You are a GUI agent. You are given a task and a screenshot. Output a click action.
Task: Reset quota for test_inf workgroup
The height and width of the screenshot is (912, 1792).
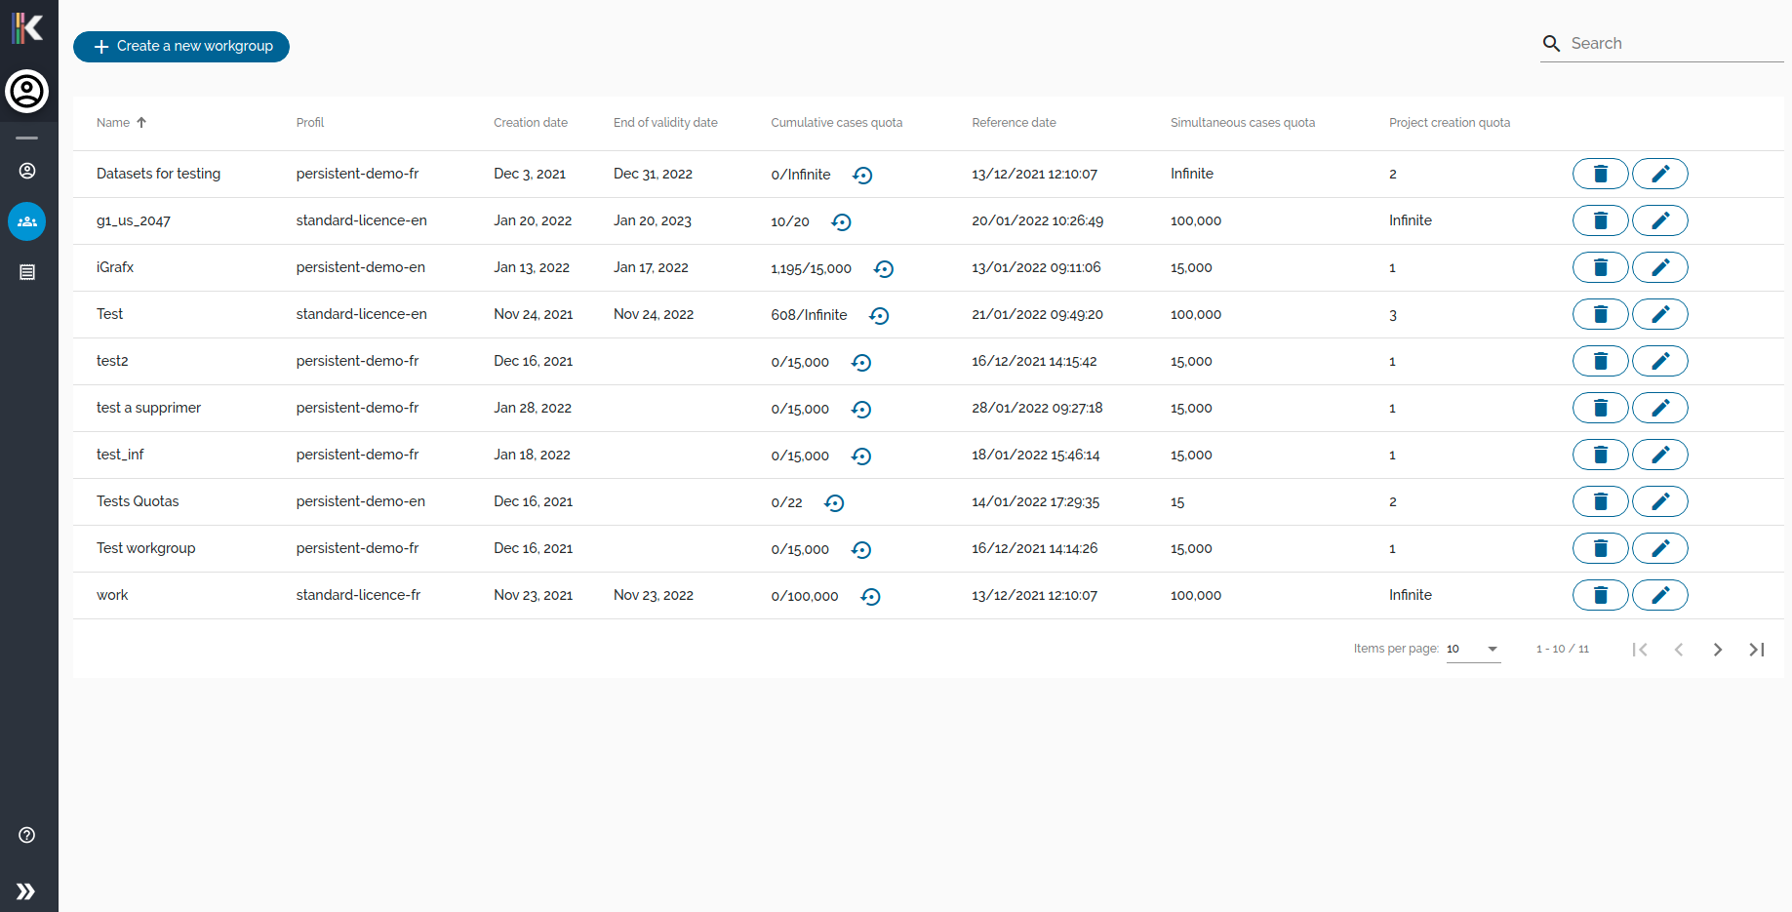(861, 456)
